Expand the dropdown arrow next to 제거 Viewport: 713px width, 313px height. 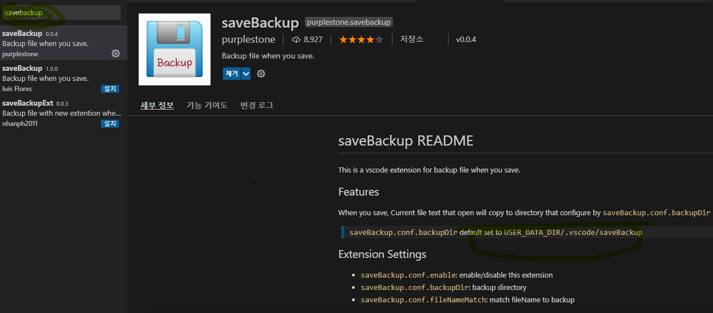coord(246,74)
